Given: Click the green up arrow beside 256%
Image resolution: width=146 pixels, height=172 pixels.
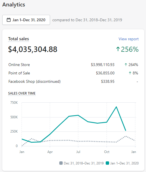Looking at the screenshot, I should click(118, 49).
